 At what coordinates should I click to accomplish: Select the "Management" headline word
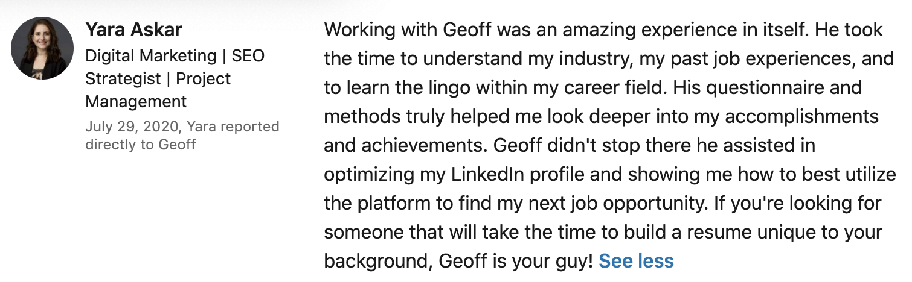point(136,101)
